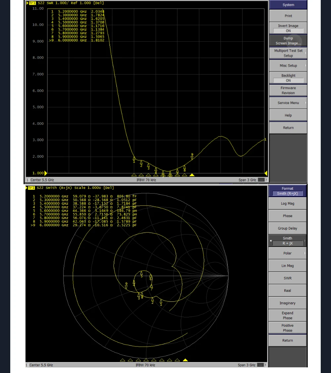Choose the Expand Phase format

click(288, 315)
